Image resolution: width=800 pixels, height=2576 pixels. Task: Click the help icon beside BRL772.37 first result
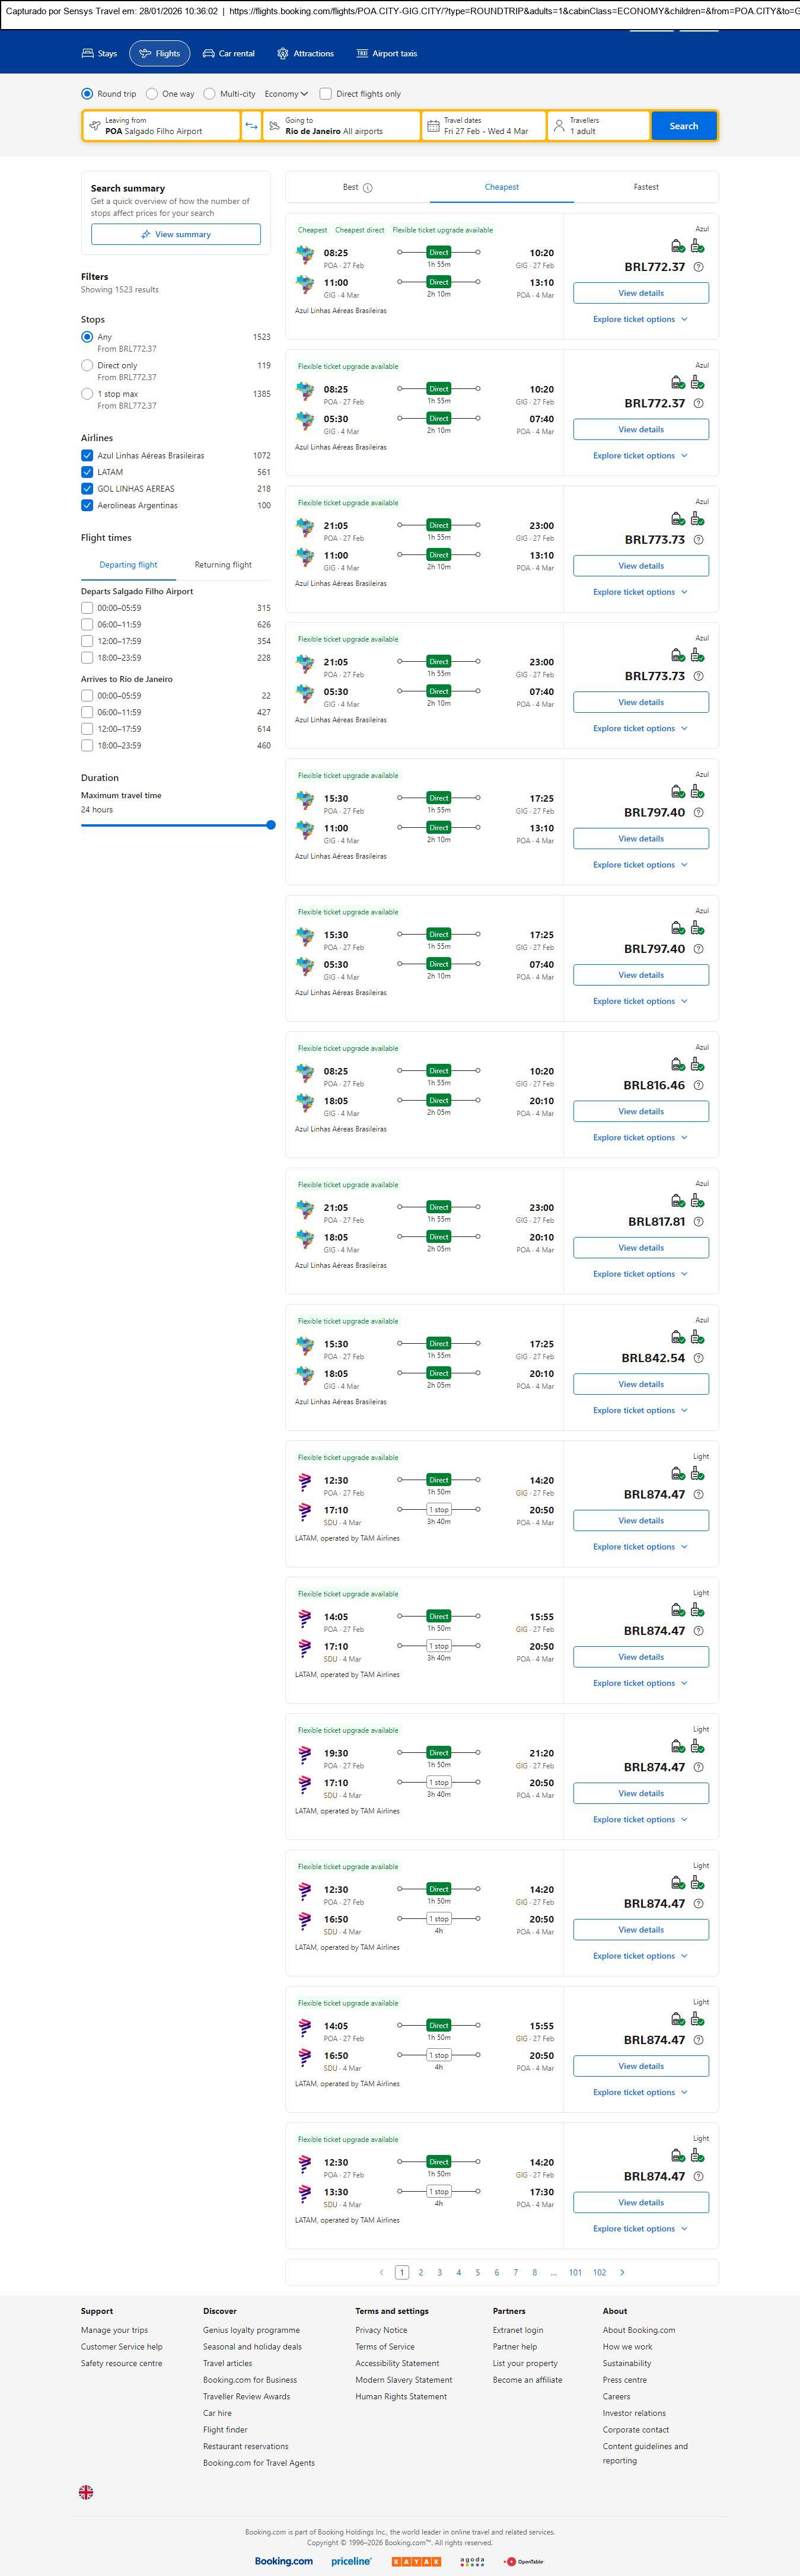coord(698,267)
